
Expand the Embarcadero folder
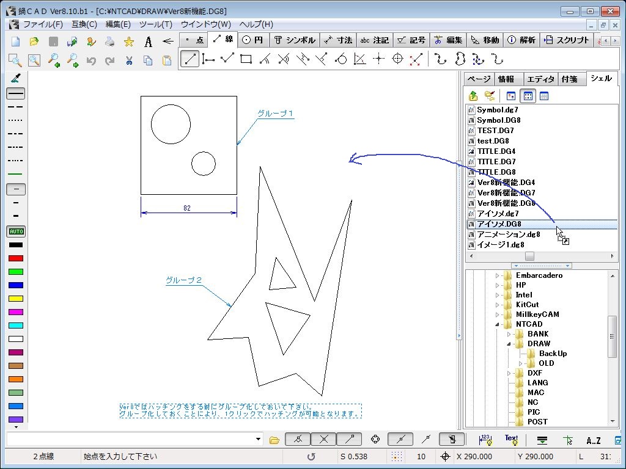point(497,275)
